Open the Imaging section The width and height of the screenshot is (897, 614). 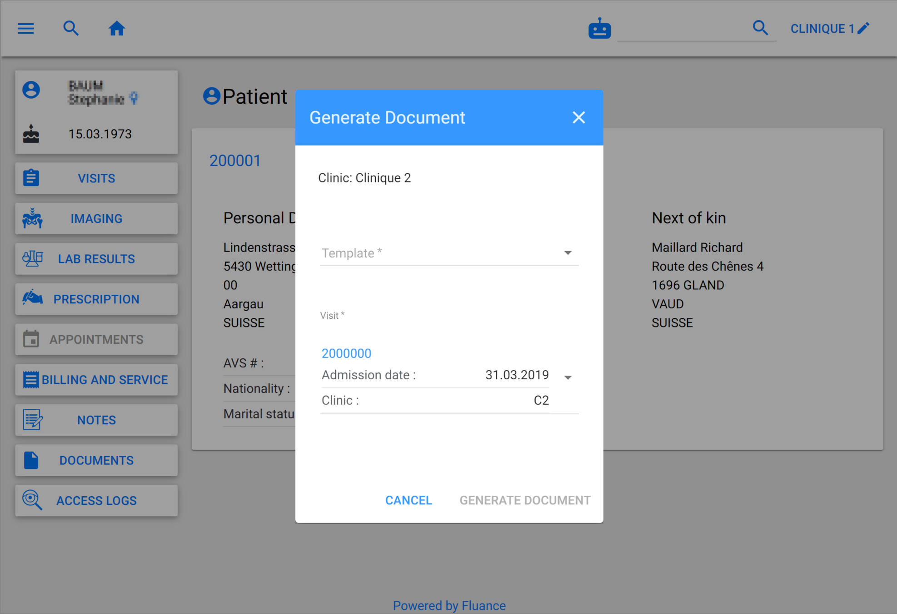pos(96,219)
